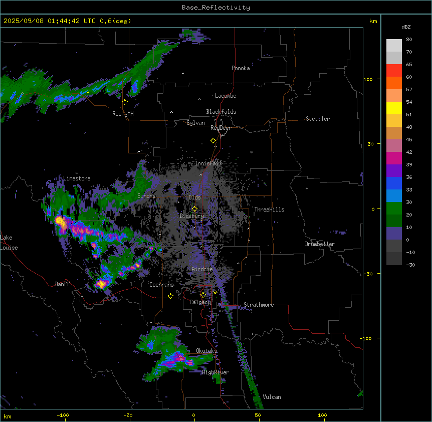Click the 100 tick on the y-axis
This screenshot has width=432, height=422.
tap(368, 79)
